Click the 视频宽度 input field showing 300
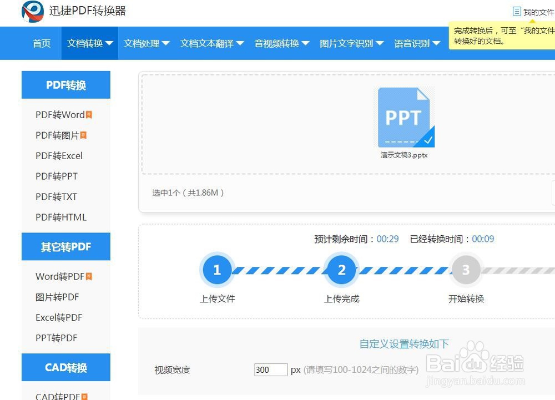 click(270, 369)
